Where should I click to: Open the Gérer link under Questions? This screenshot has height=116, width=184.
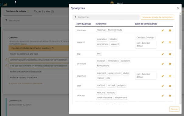pos(24,44)
